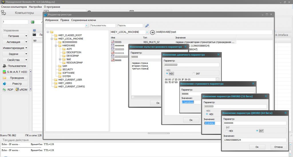Select the 2222222222 value icon in list
293x157 pixels.
click(113, 56)
